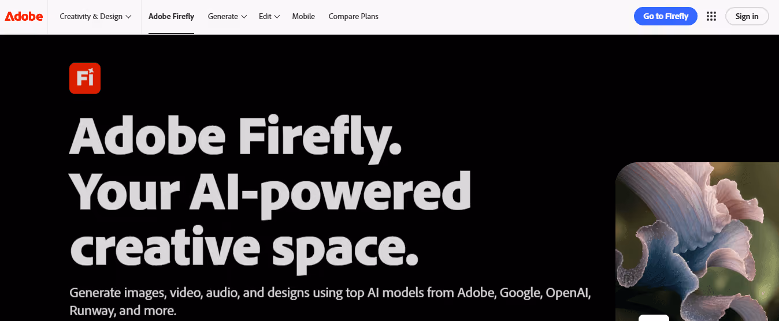Viewport: 779px width, 321px height.
Task: Expand the Generate dropdown menu
Action: point(227,16)
